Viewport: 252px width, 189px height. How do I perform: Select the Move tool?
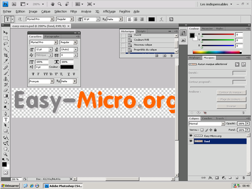tap(6, 33)
